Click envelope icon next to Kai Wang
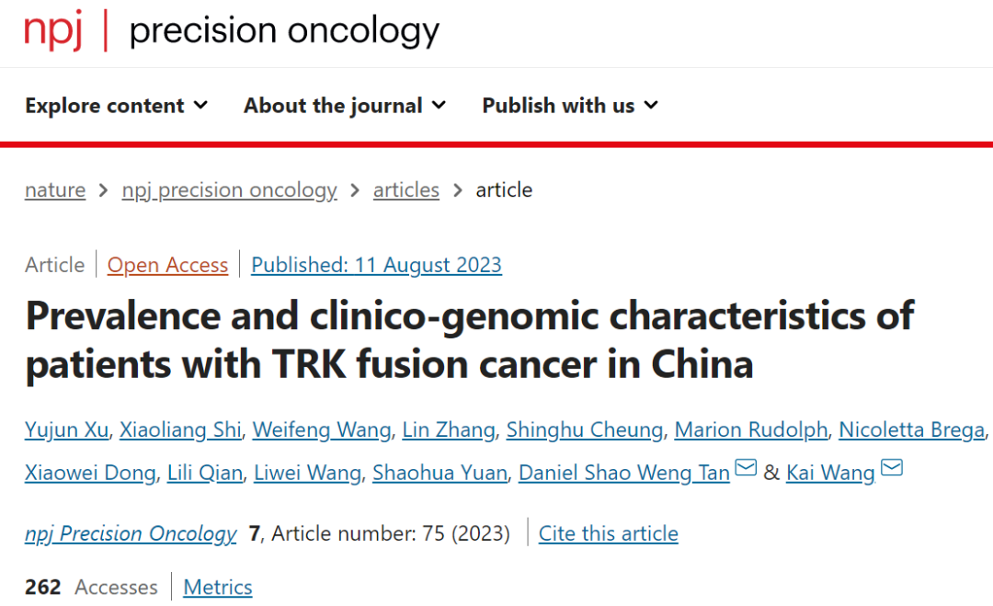993x606 pixels. [891, 469]
